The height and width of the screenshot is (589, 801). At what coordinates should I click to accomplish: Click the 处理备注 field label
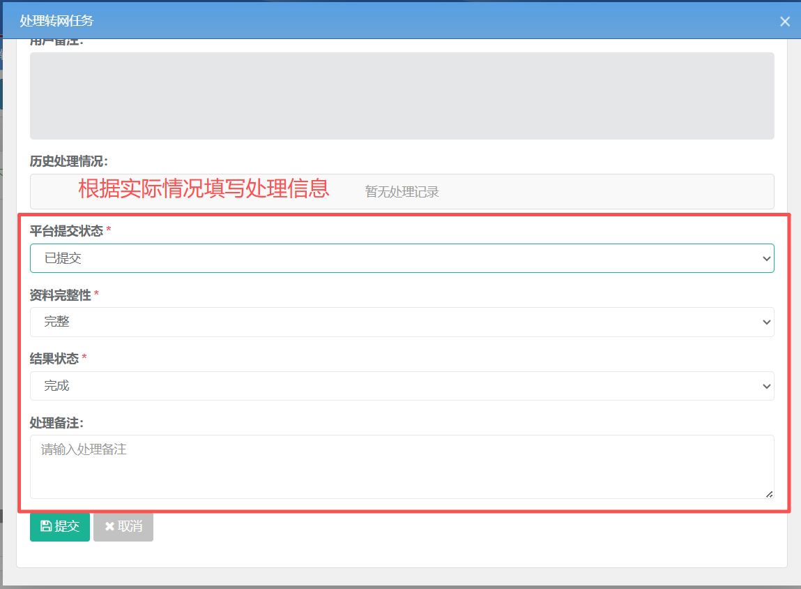click(x=57, y=423)
